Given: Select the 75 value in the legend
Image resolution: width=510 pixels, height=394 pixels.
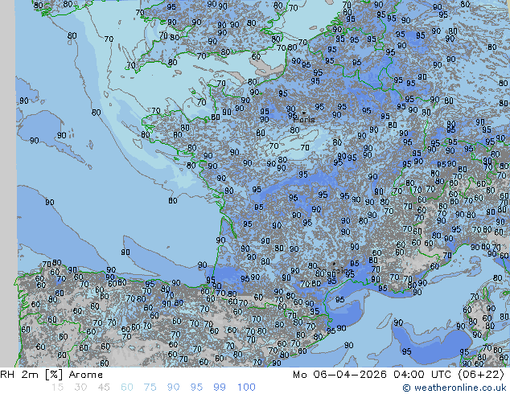Looking at the screenshot, I should [150, 388].
